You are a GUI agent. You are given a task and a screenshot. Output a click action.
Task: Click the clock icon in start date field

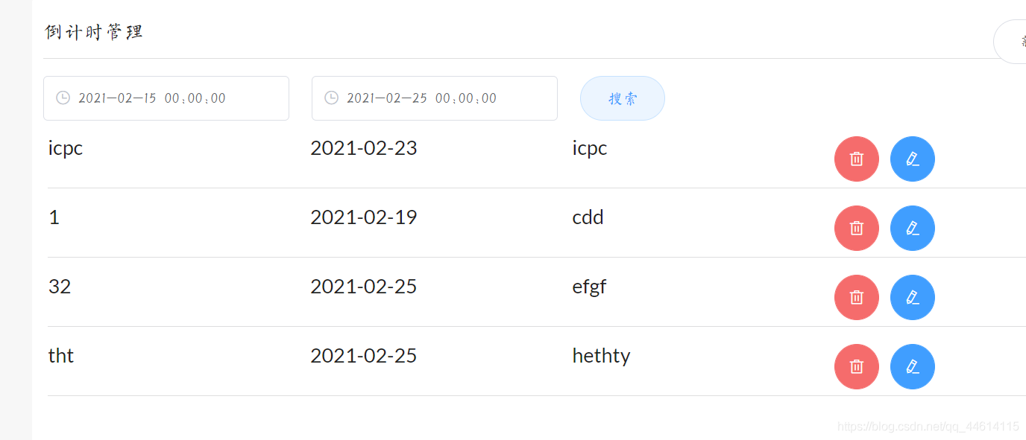(63, 98)
